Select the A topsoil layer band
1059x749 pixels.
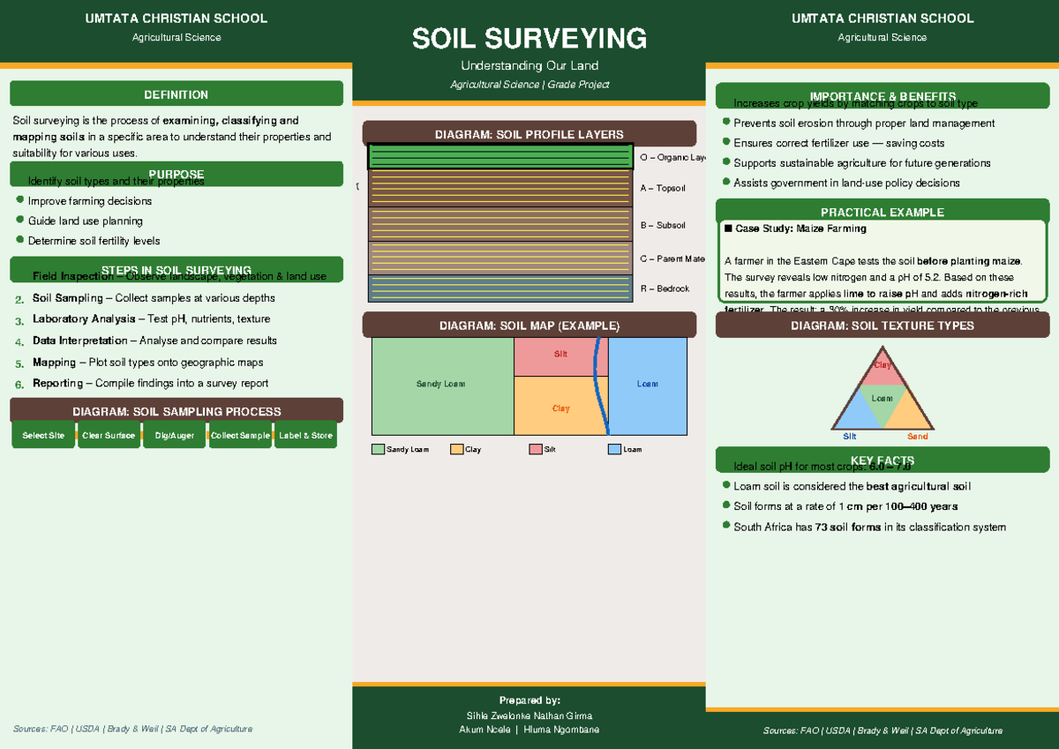[500, 188]
